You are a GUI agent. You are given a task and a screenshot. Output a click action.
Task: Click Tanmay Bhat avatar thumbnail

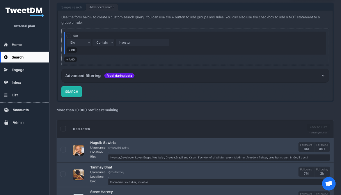(x=78, y=175)
